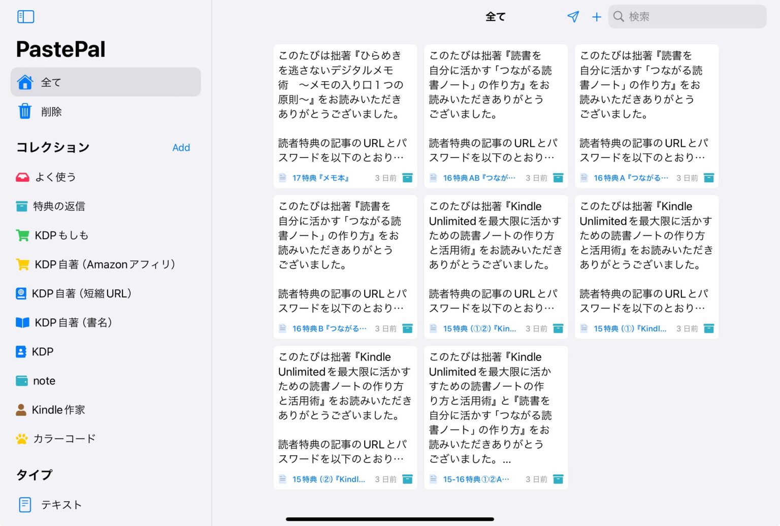Select the テキスト type filter
Viewport: 780px width, 526px height.
point(61,504)
